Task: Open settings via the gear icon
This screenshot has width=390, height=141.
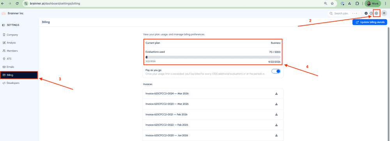Action: (376, 13)
